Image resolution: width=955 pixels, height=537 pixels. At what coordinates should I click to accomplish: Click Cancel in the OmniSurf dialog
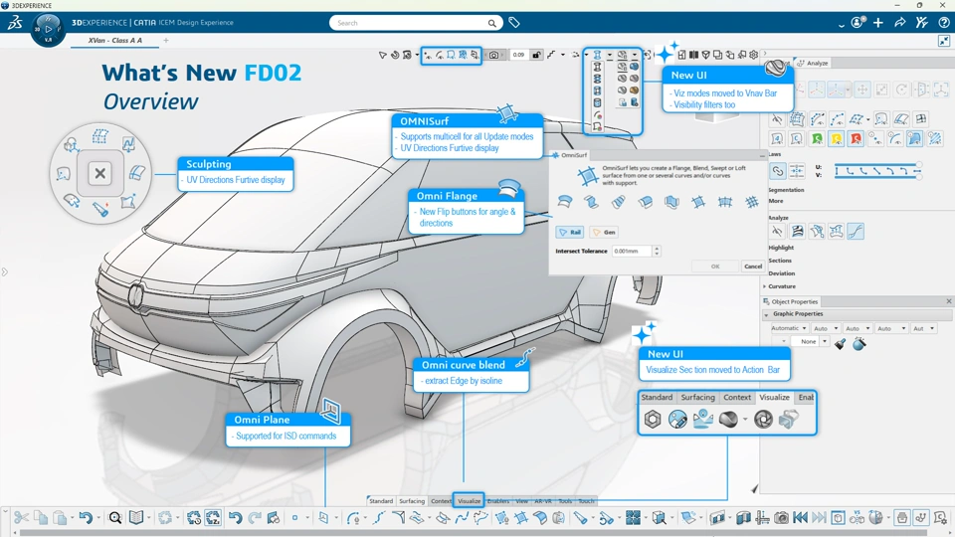[x=753, y=267]
